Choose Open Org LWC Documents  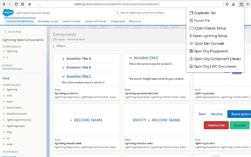(215, 66)
